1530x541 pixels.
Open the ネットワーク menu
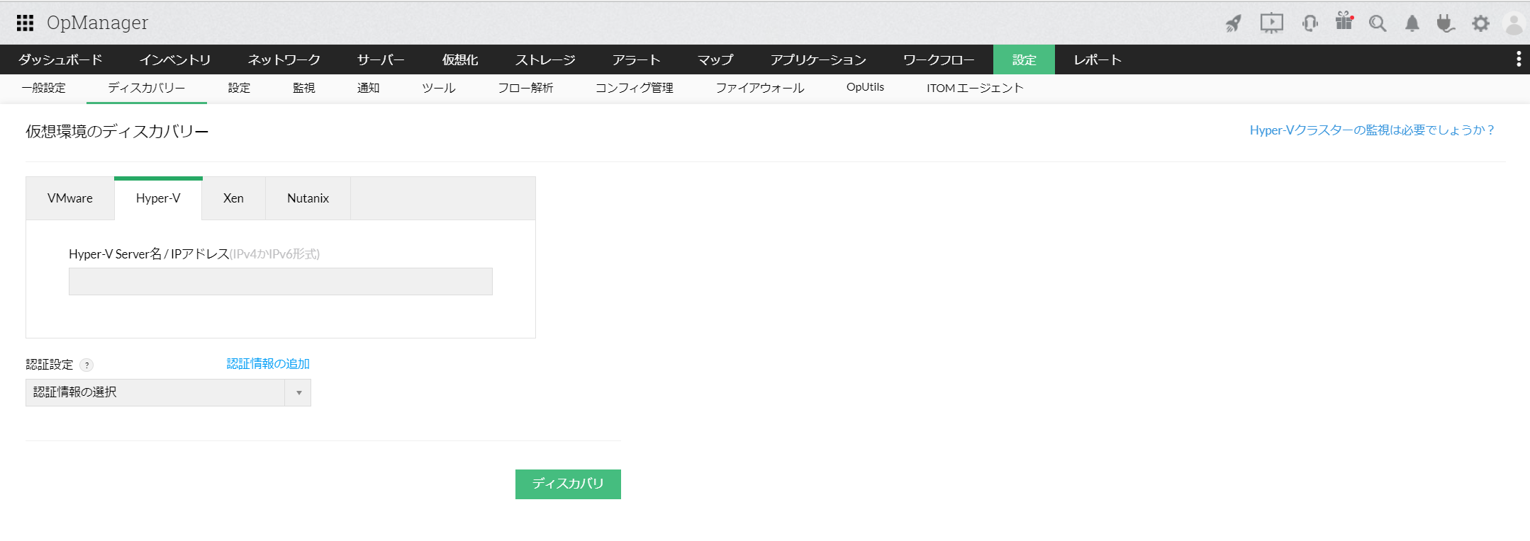(284, 59)
